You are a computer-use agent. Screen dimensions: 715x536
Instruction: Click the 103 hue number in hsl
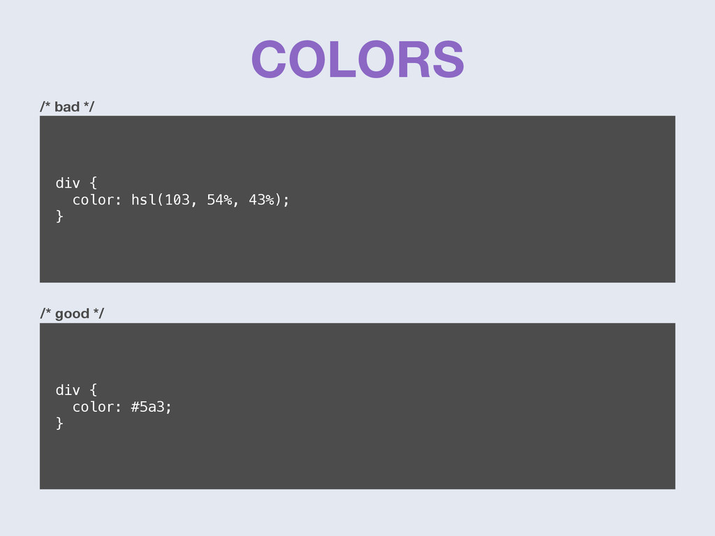pos(177,200)
